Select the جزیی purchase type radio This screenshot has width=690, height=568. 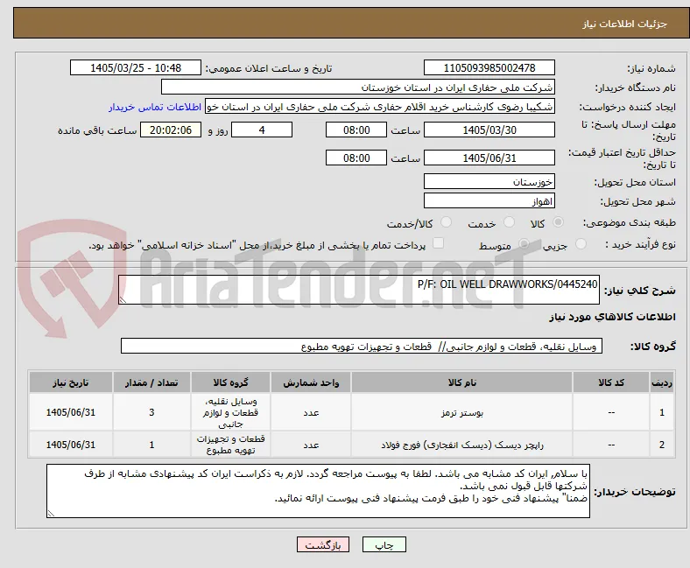pos(581,244)
